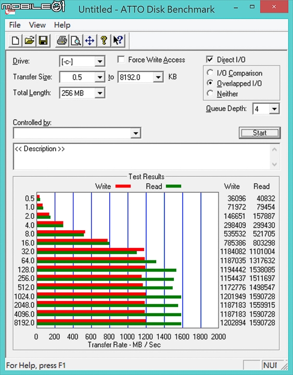Open About via yellow question mark icon

tap(104, 41)
